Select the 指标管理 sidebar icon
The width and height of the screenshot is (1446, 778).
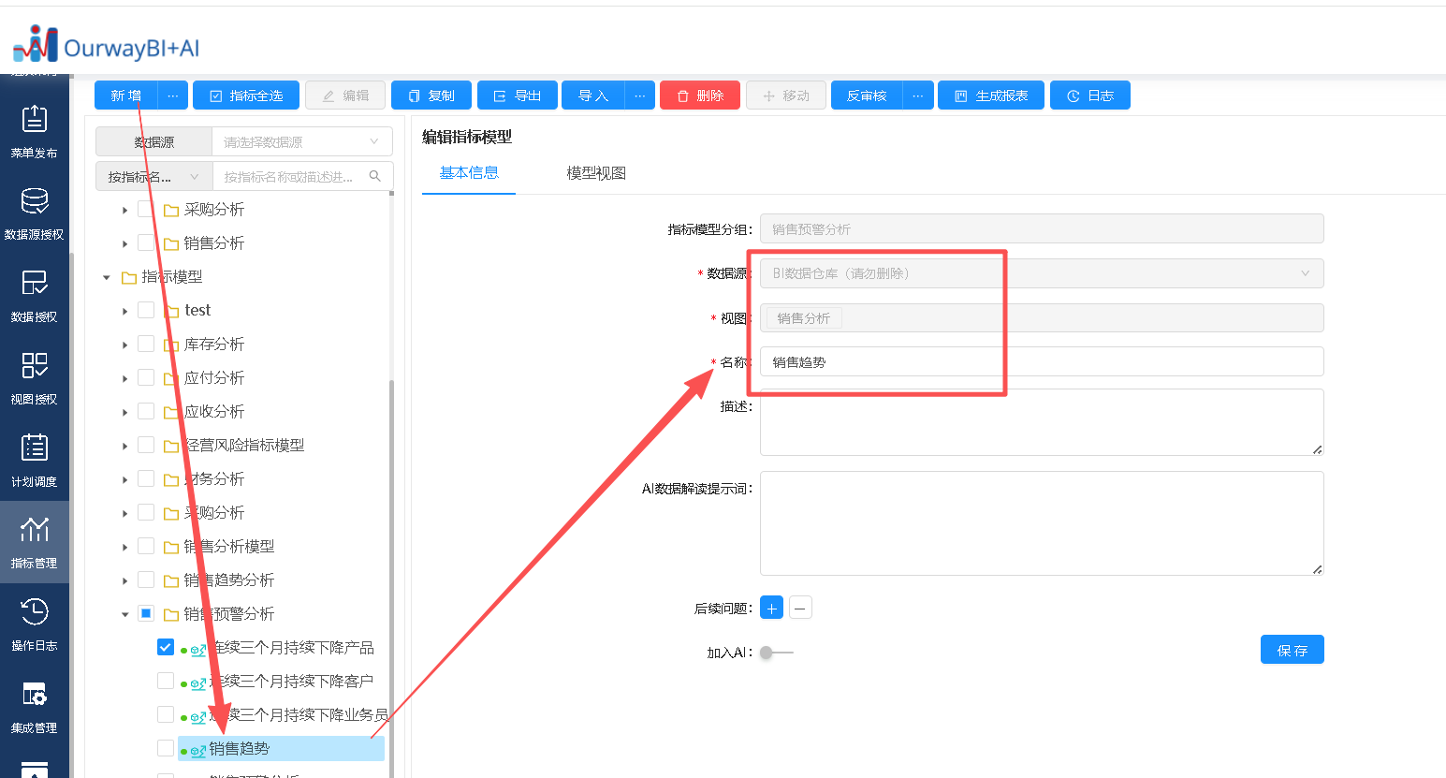(34, 542)
